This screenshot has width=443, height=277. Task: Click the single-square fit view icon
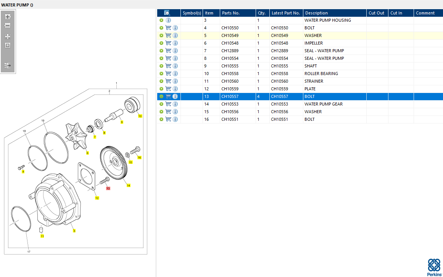click(8, 45)
